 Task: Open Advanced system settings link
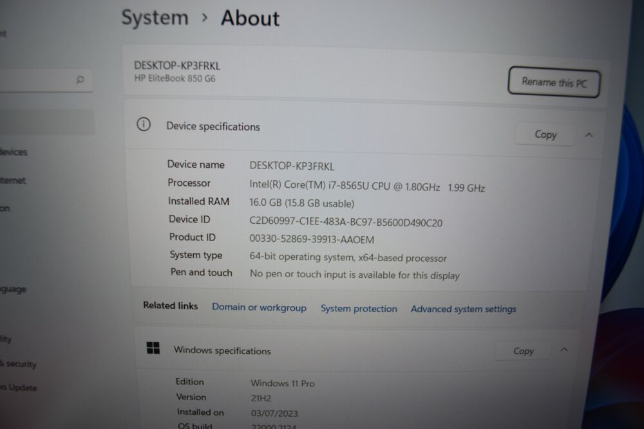click(x=463, y=309)
